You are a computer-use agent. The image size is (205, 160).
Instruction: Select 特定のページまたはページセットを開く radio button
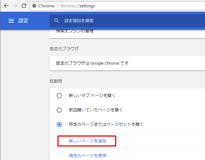tap(59, 124)
